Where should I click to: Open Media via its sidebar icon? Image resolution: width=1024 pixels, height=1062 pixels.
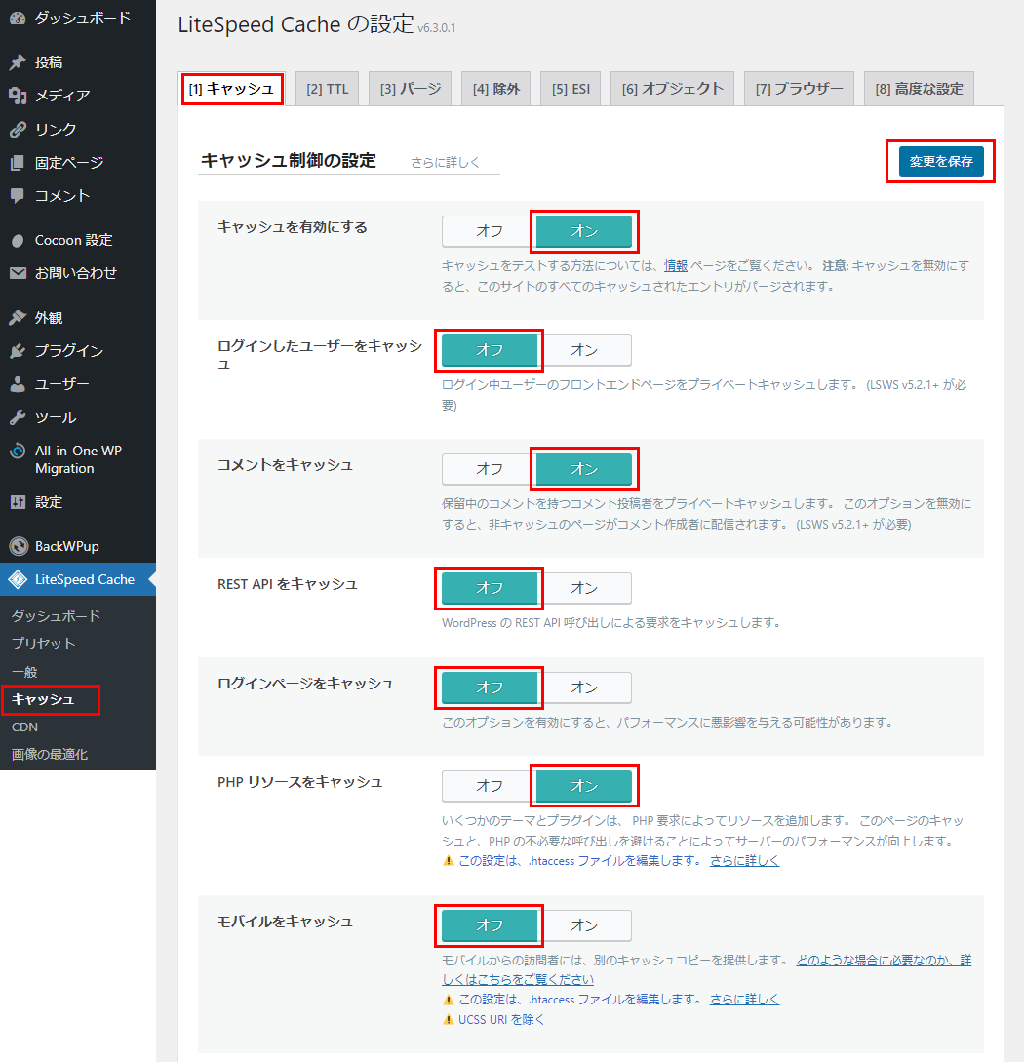[x=18, y=96]
